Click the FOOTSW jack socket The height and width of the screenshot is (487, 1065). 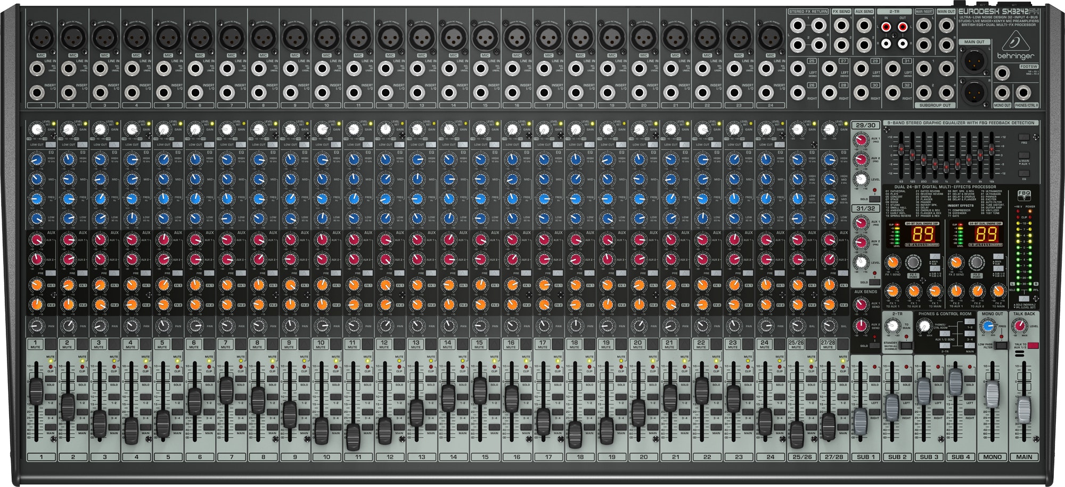pyautogui.click(x=1003, y=74)
